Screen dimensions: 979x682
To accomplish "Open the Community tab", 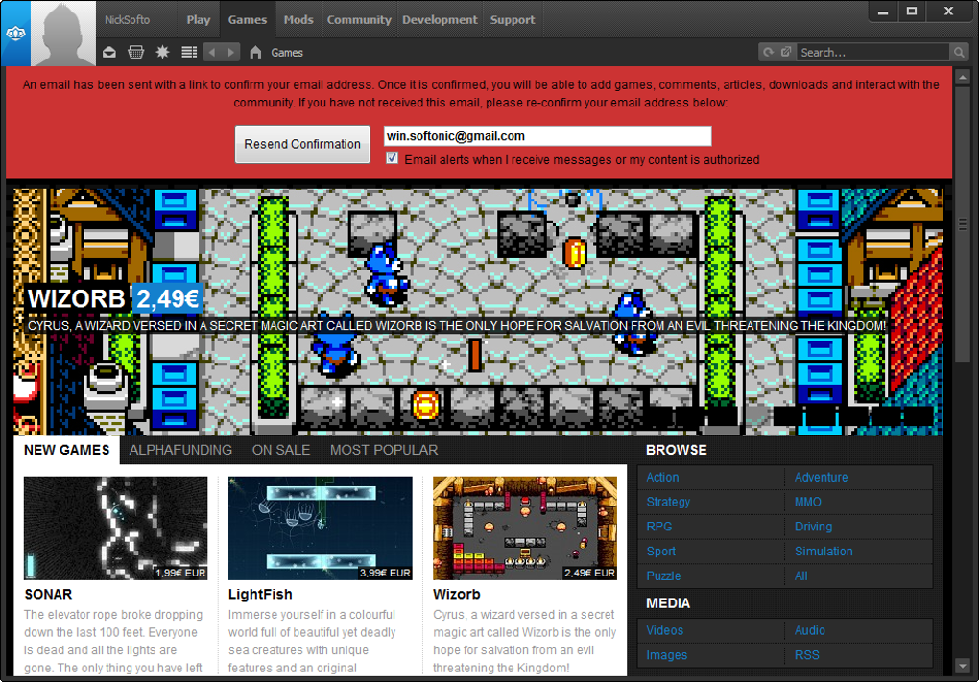I will click(359, 20).
